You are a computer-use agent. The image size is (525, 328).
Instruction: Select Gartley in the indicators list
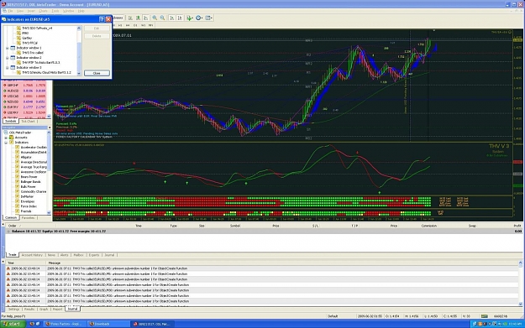click(27, 38)
